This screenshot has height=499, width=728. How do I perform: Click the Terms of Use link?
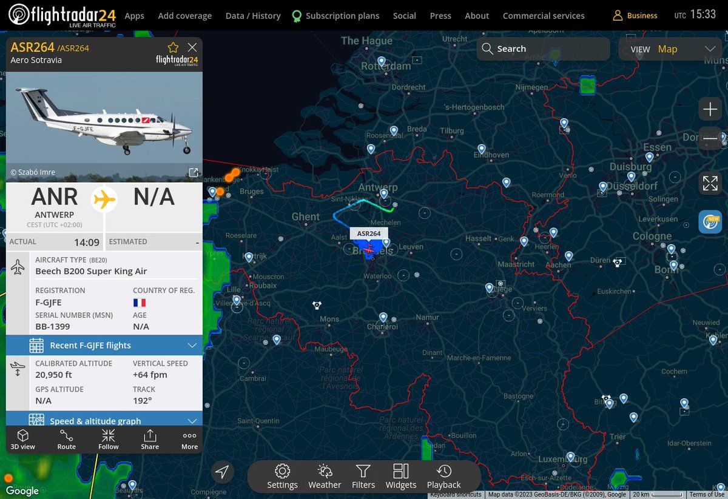tap(706, 495)
